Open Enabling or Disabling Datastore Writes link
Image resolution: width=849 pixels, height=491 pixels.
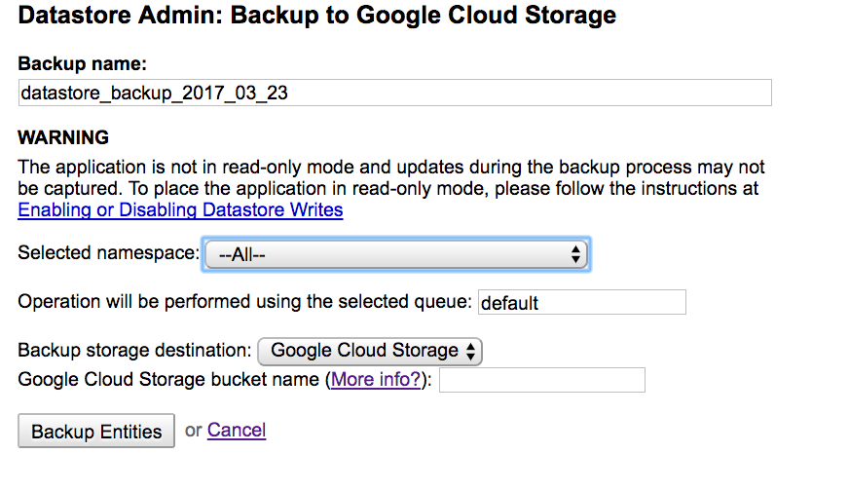coord(180,209)
